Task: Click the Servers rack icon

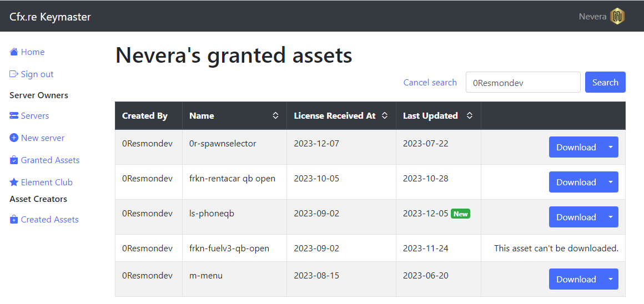Action: [x=14, y=116]
